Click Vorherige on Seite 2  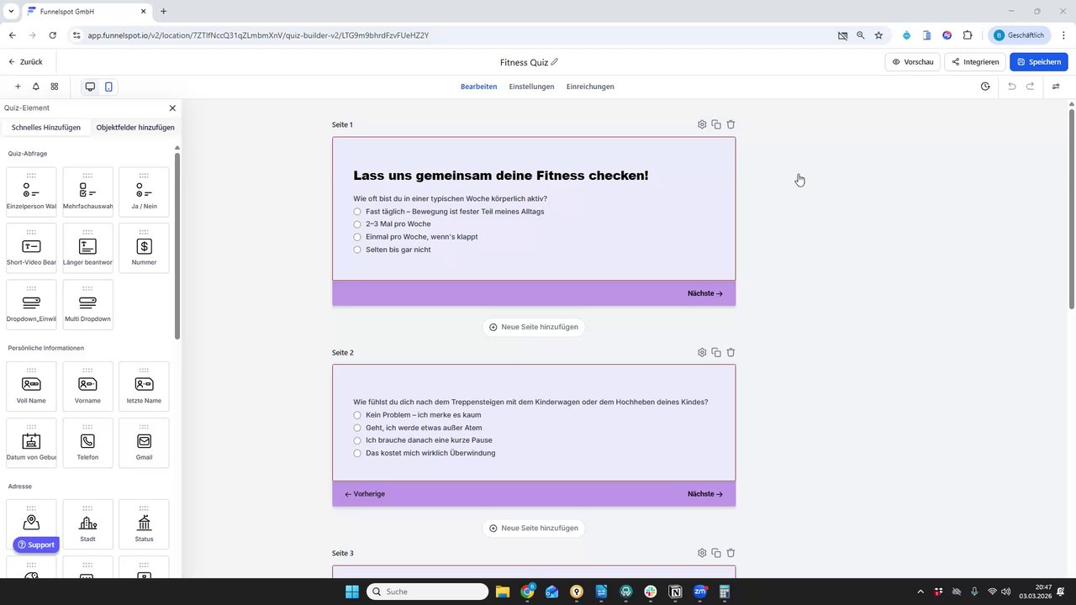(365, 494)
